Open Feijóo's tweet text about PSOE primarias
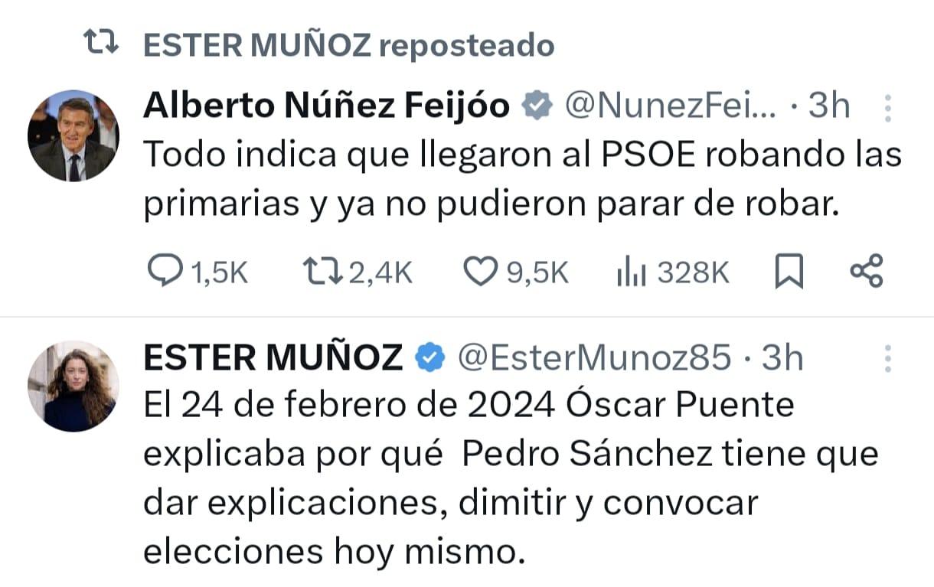 coord(521,181)
